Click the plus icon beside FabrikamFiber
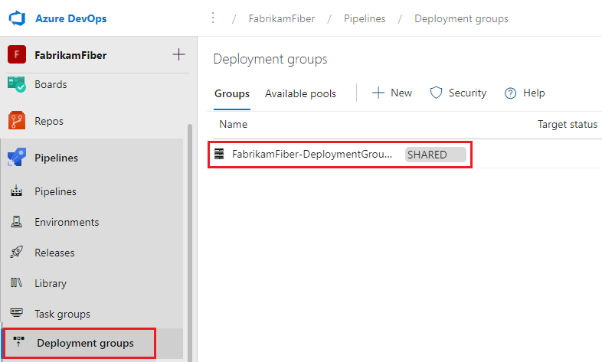 [x=178, y=55]
